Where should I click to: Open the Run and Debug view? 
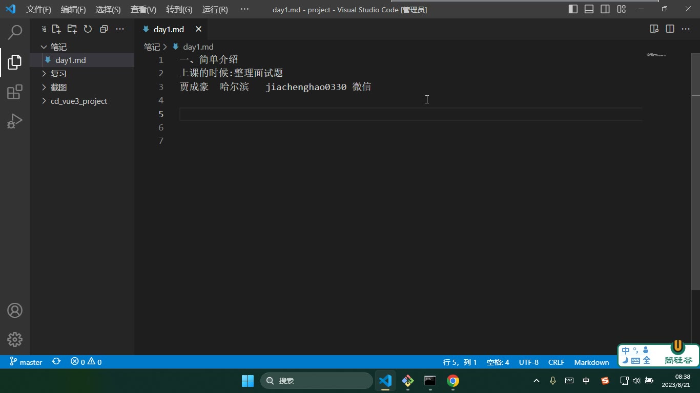(x=15, y=121)
